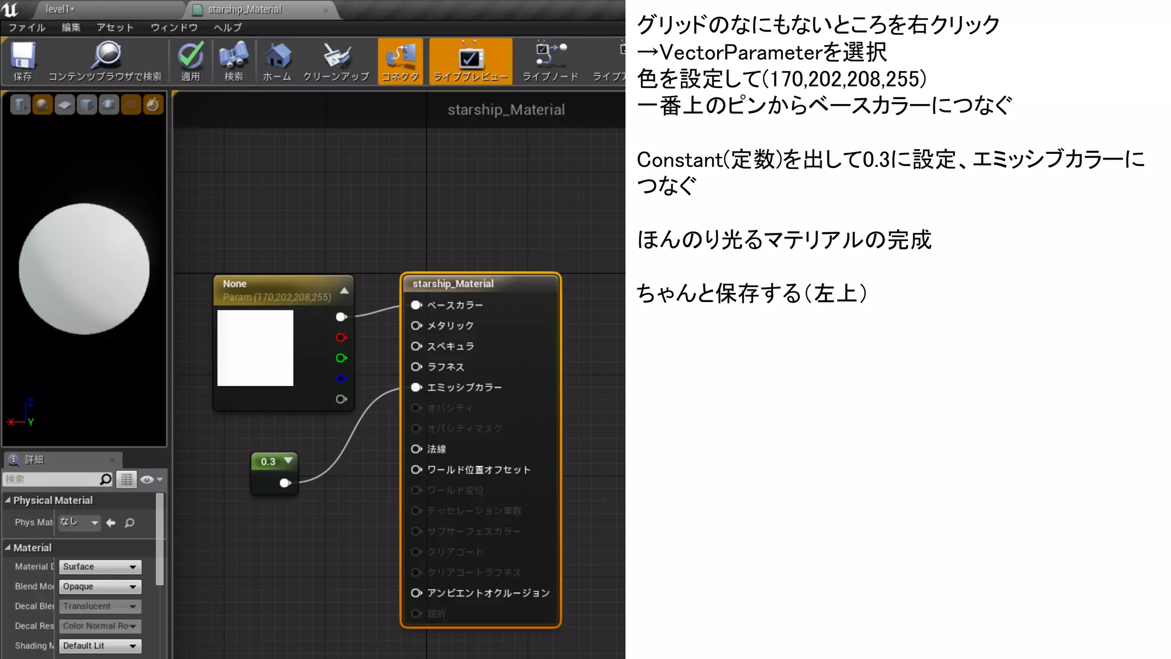Open the ファイル (File) menu
Viewport: 1171px width, 659px height.
pyautogui.click(x=26, y=27)
